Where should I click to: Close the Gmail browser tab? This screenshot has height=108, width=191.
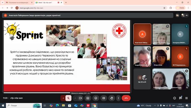[x=32, y=2]
